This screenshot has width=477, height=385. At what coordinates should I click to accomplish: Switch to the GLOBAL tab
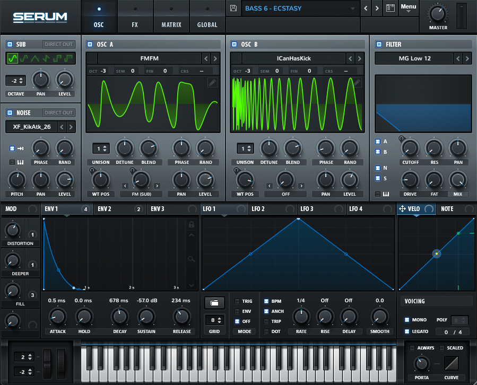click(x=207, y=17)
